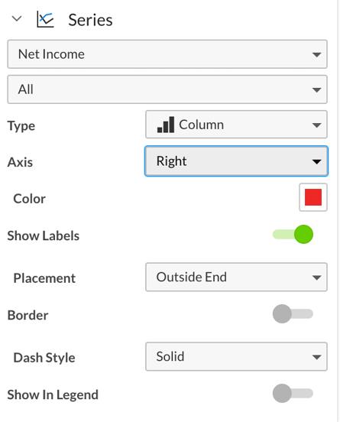The image size is (340, 422).
Task: Open the Placement Outside End dropdown
Action: click(236, 278)
